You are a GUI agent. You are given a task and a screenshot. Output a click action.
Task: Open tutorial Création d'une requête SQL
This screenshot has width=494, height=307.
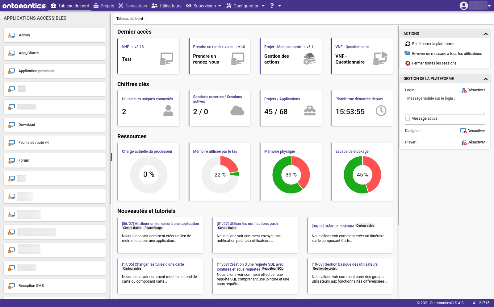pyautogui.click(x=250, y=267)
